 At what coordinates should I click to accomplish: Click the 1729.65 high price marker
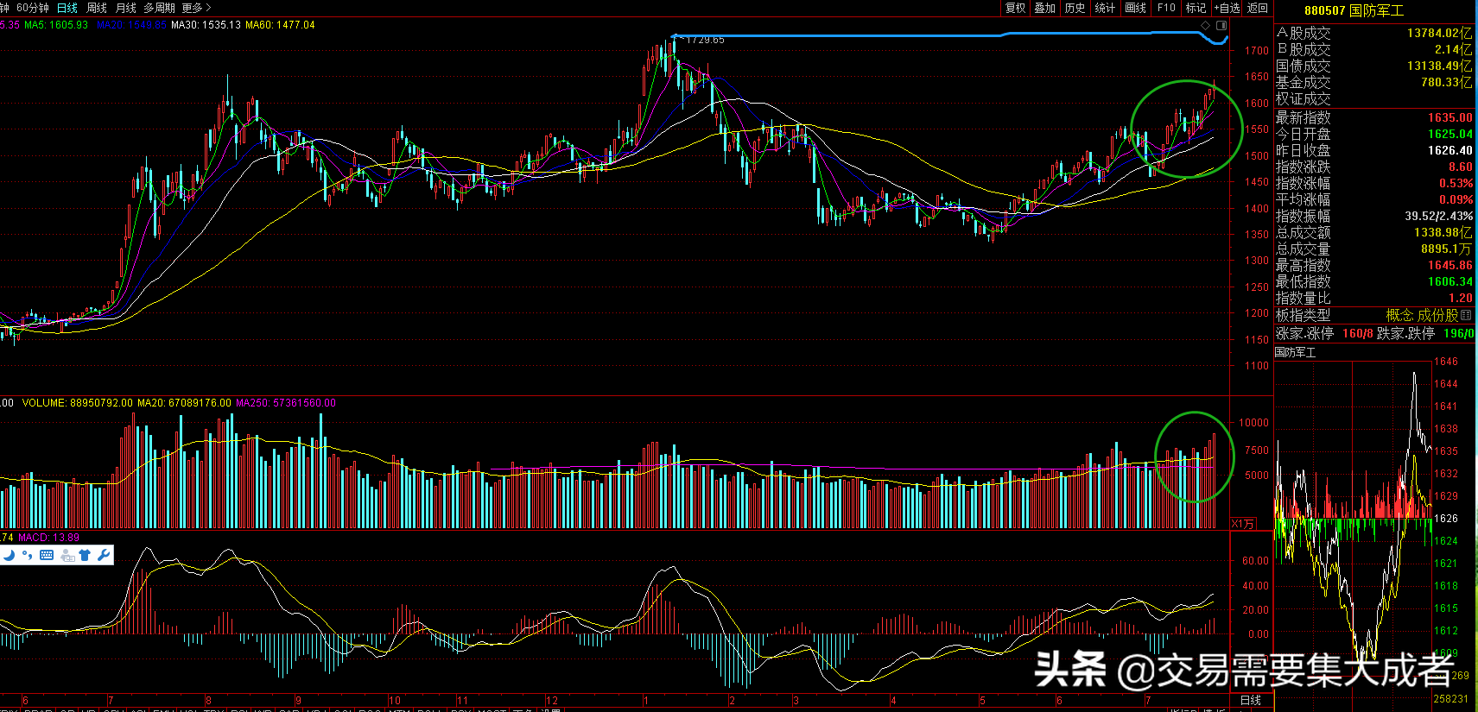pyautogui.click(x=705, y=40)
